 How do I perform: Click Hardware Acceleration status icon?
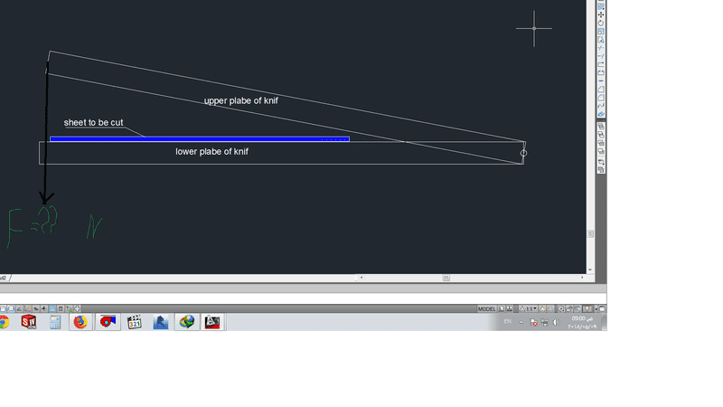click(x=577, y=308)
